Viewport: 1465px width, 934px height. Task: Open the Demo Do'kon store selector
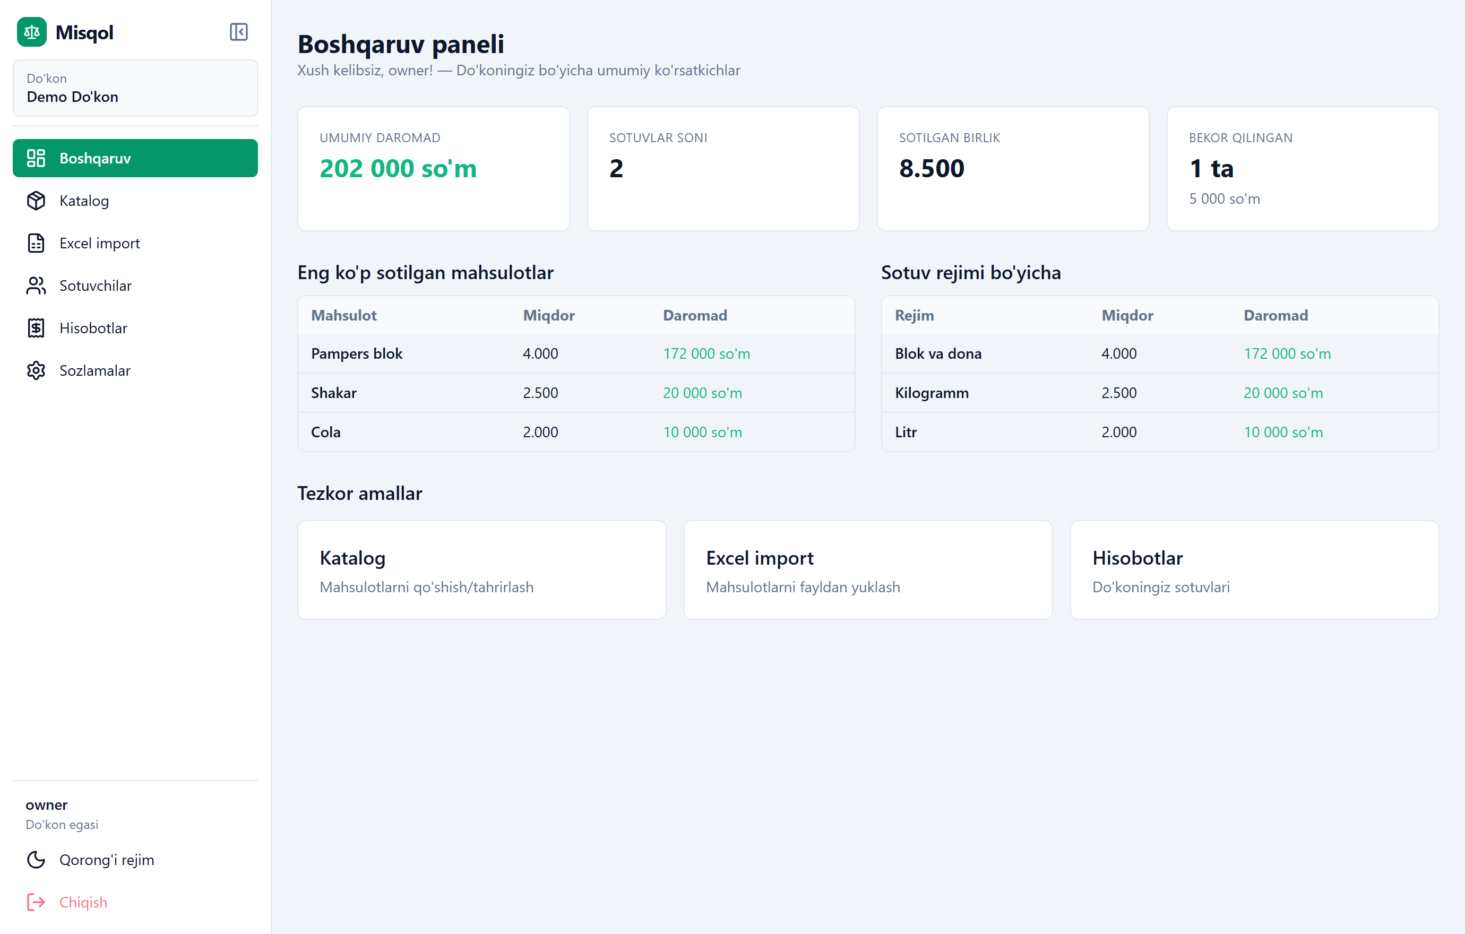pos(135,88)
